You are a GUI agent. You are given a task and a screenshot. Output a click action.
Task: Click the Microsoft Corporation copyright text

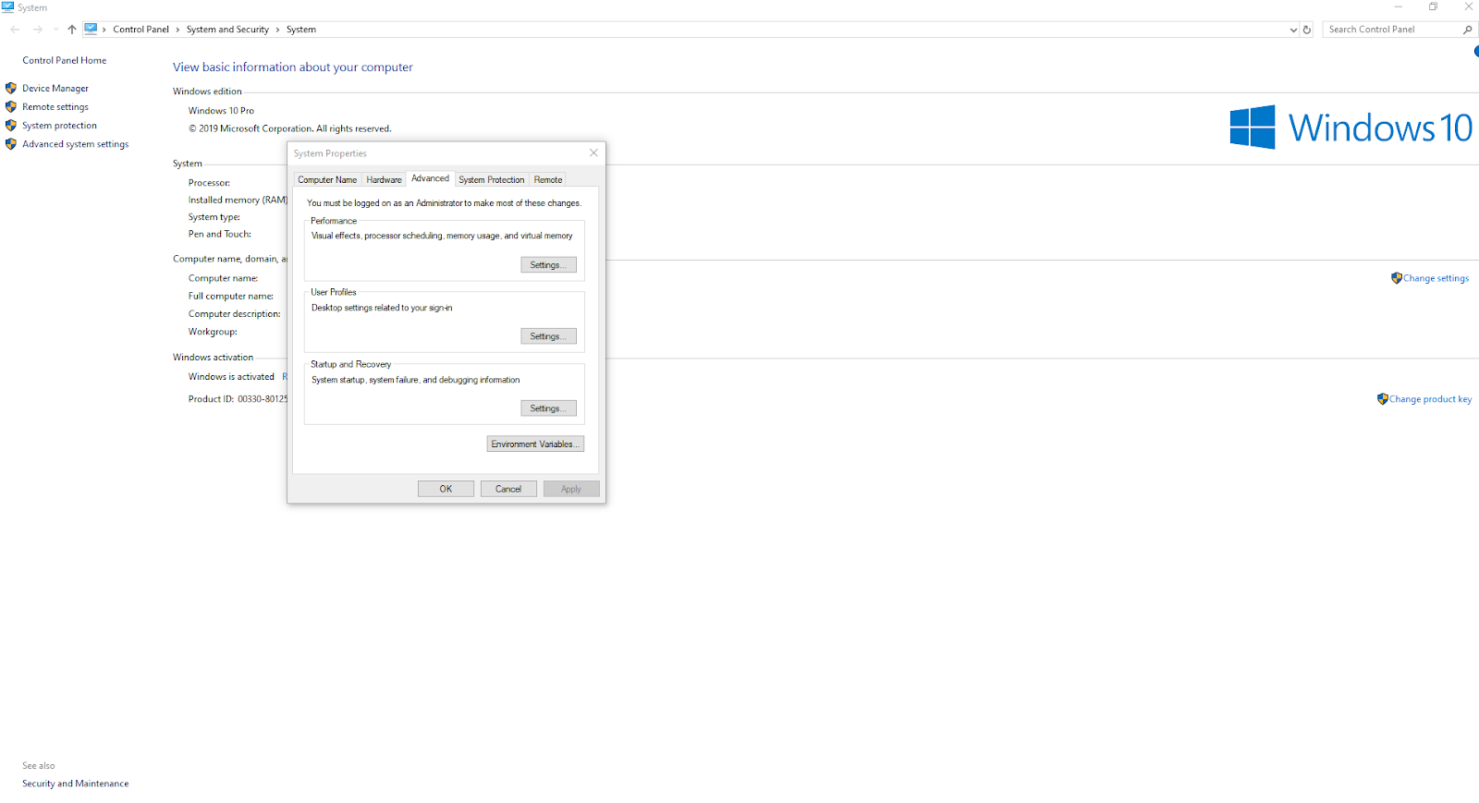point(290,128)
